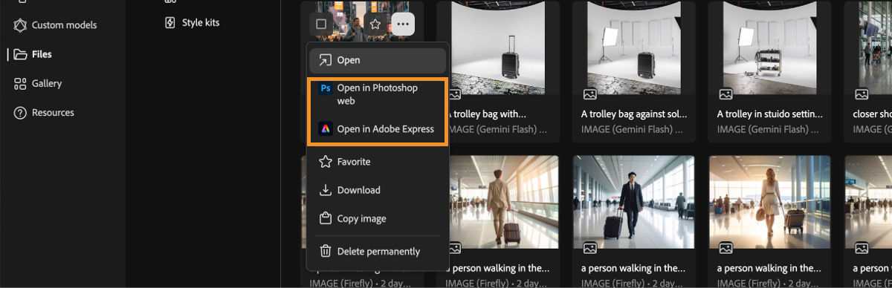This screenshot has width=892, height=288.
Task: Open airport thumbnail of man in dark suit
Action: coord(634,202)
